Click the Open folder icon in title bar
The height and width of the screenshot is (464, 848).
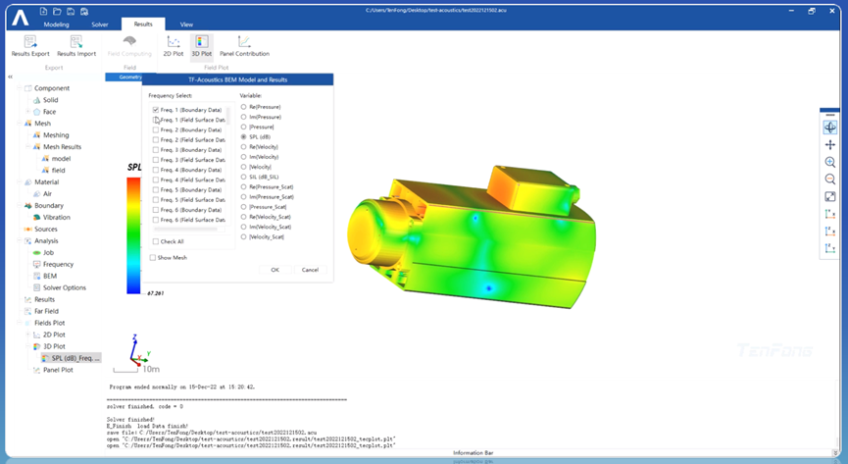click(57, 11)
